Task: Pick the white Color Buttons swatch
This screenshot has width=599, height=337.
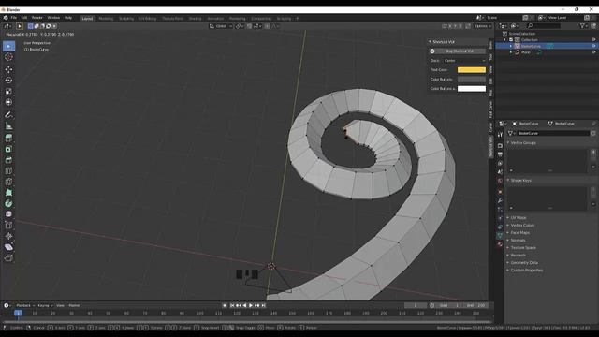Action: pos(472,89)
